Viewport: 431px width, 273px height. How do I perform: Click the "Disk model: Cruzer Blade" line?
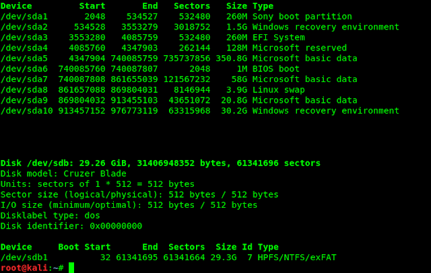[63, 173]
